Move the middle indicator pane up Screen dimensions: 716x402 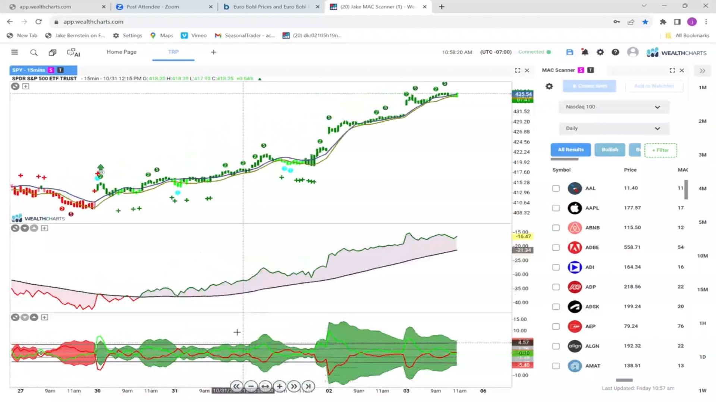pos(34,228)
